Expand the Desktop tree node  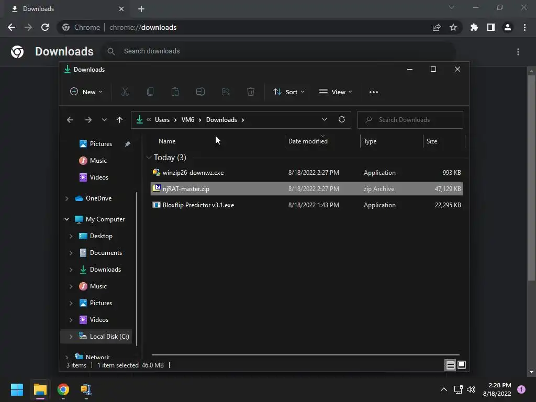coord(71,236)
